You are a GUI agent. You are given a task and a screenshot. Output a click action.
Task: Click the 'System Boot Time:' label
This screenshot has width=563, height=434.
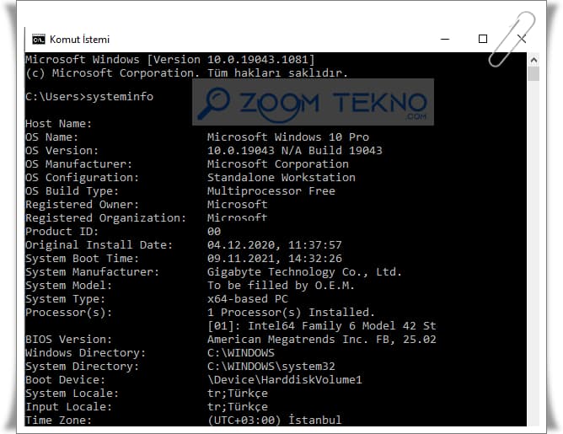click(x=82, y=259)
